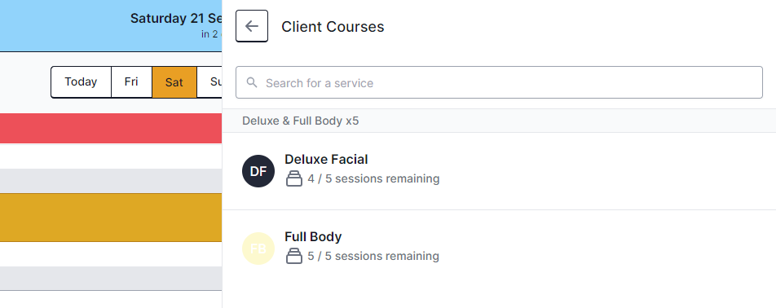Image resolution: width=776 pixels, height=308 pixels.
Task: Choose the Full Body course
Action: tap(499, 249)
